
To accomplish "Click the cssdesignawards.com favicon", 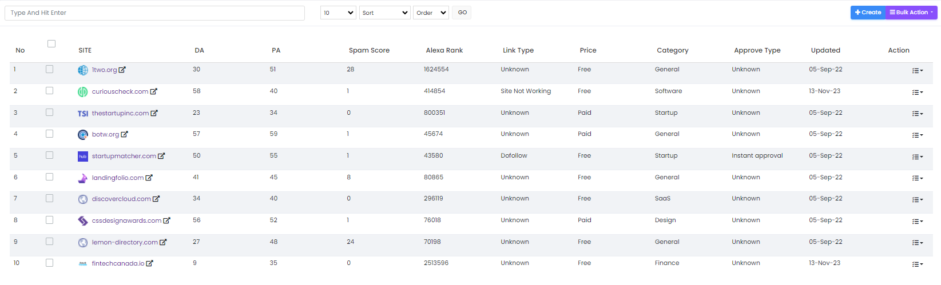I will point(83,221).
